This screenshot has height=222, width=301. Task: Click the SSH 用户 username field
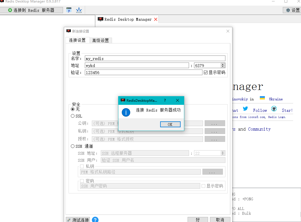pos(163,160)
